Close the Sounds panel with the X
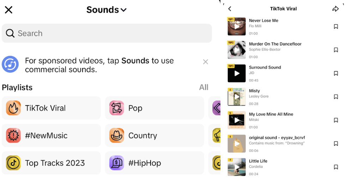Screen dimensions: 347x183 point(8,10)
